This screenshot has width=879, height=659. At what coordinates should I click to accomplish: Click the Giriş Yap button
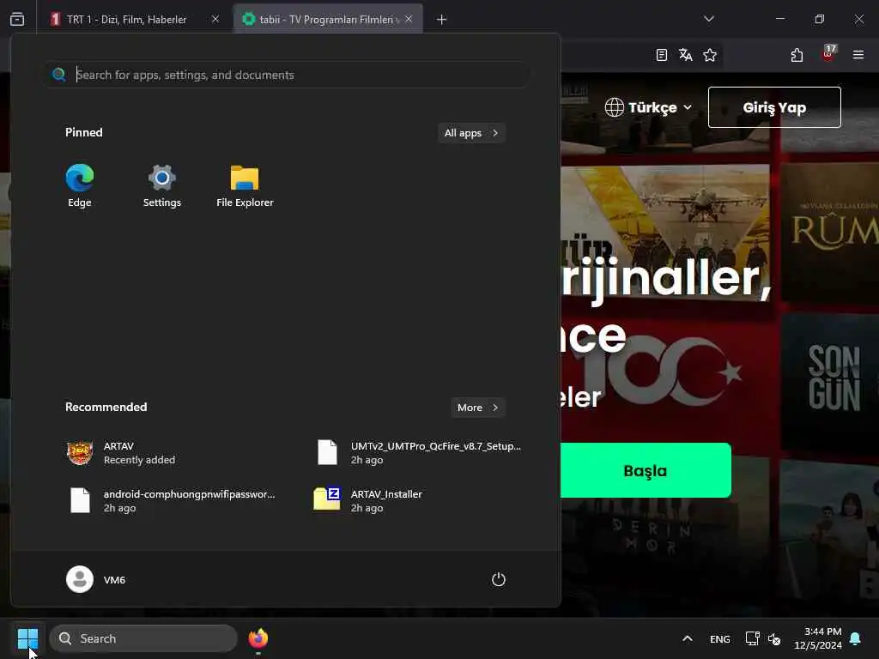click(x=774, y=107)
